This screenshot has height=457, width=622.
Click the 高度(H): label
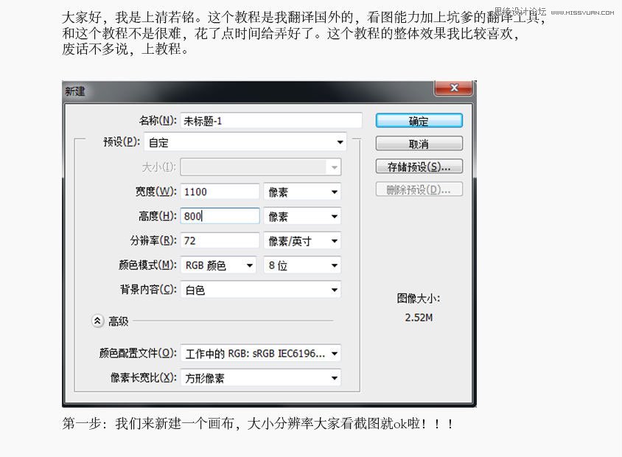158,216
